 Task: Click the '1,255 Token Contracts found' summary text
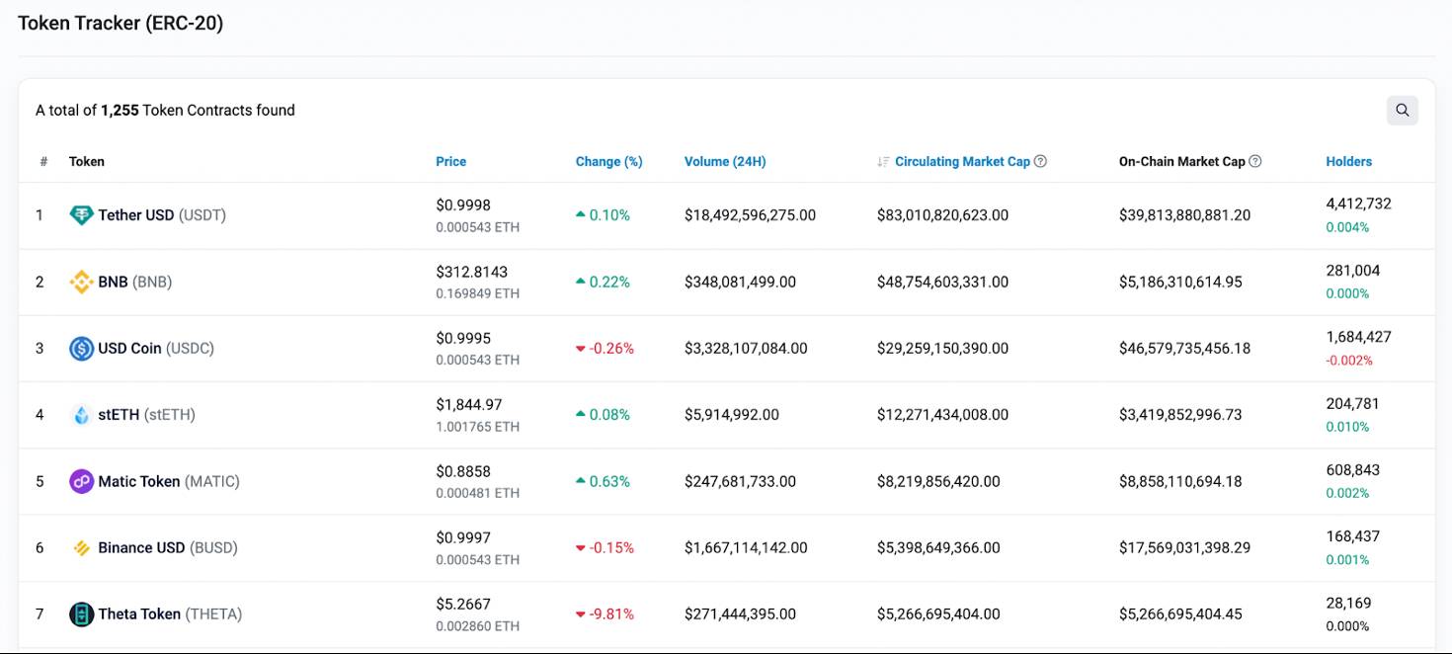click(198, 111)
